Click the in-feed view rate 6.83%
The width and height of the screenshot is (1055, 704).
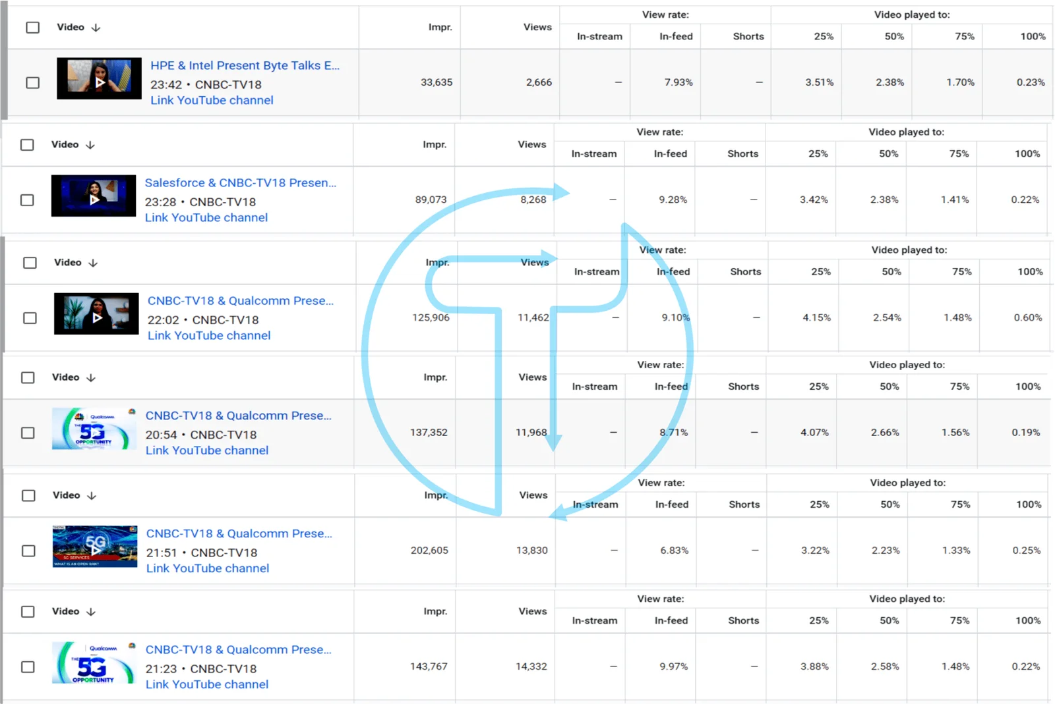[675, 551]
